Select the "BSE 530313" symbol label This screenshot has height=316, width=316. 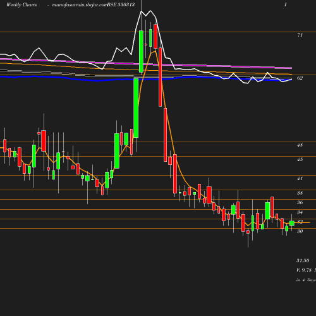click(x=121, y=4)
